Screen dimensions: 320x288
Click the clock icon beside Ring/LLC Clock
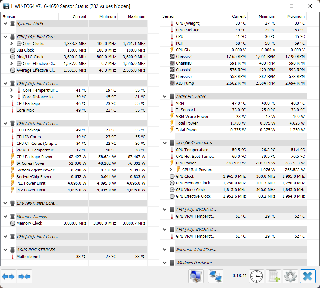click(13, 57)
